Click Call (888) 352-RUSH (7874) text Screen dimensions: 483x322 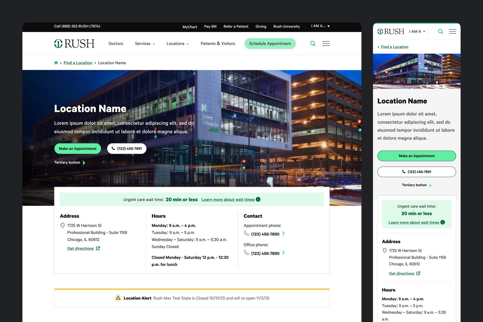77,26
